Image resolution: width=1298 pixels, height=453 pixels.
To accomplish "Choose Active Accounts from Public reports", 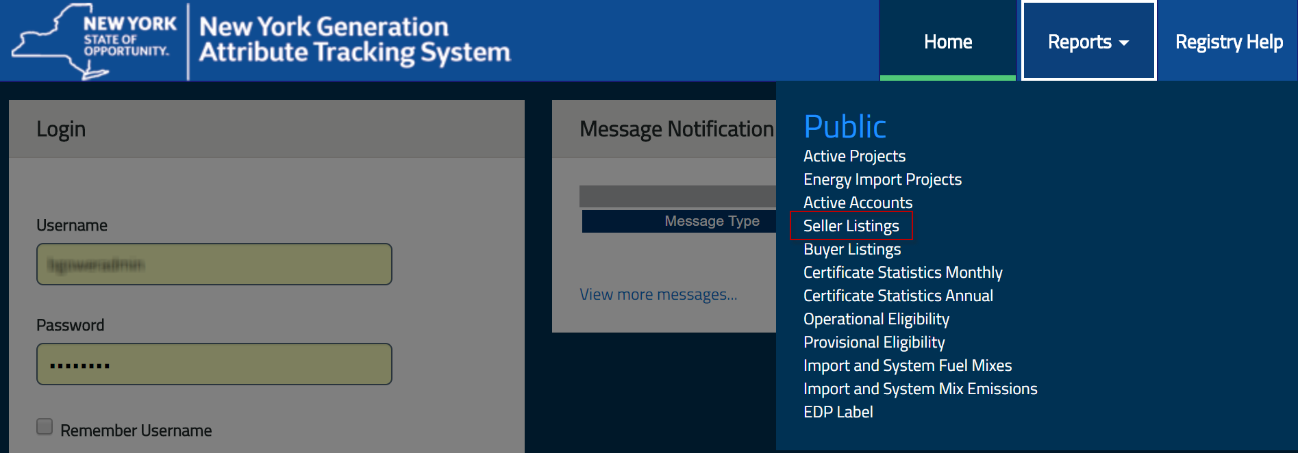I will coord(858,203).
